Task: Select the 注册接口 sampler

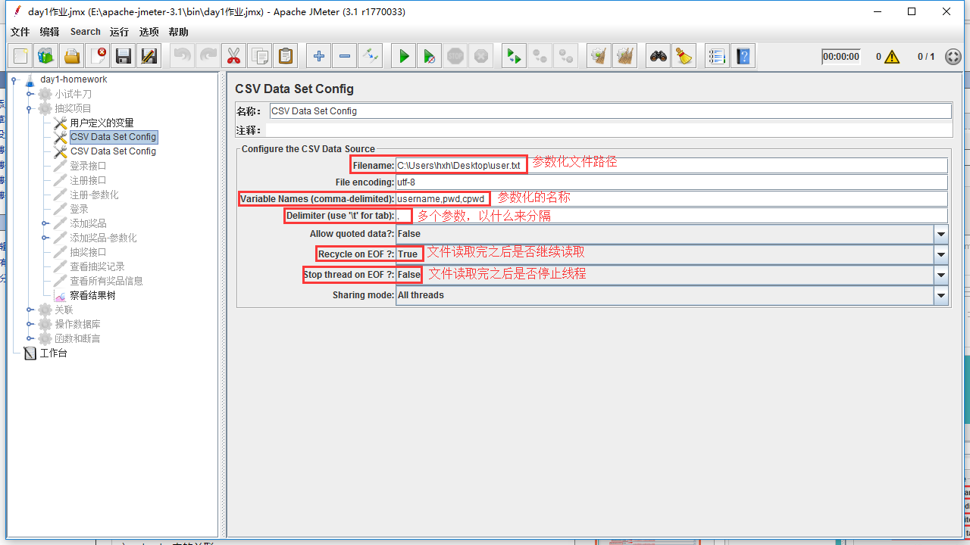Action: pyautogui.click(x=88, y=180)
